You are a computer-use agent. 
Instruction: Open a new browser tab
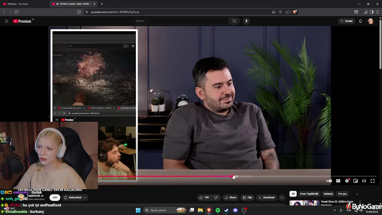(102, 4)
